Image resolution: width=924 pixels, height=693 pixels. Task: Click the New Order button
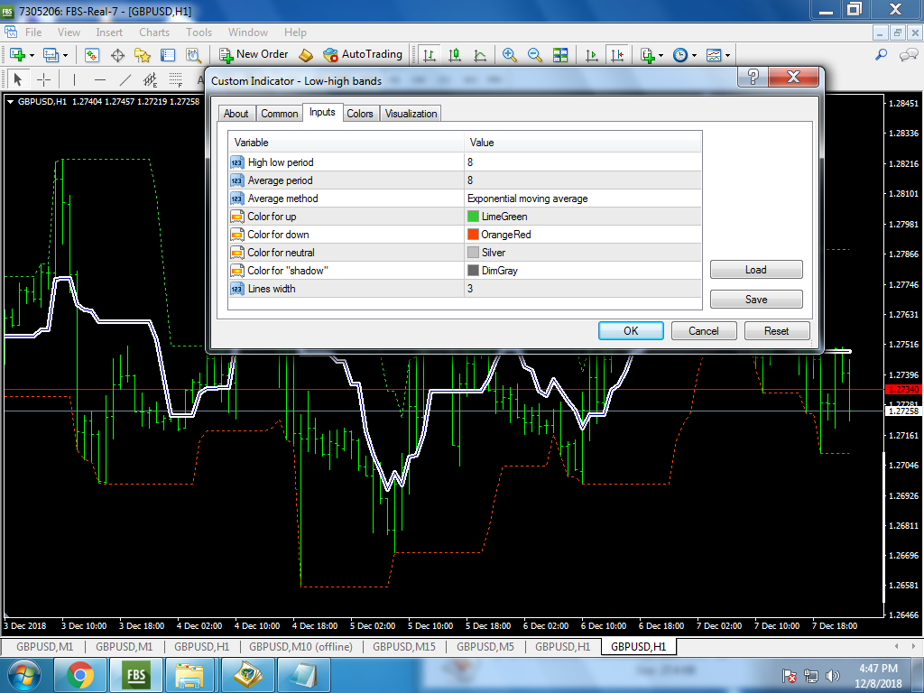pos(254,54)
